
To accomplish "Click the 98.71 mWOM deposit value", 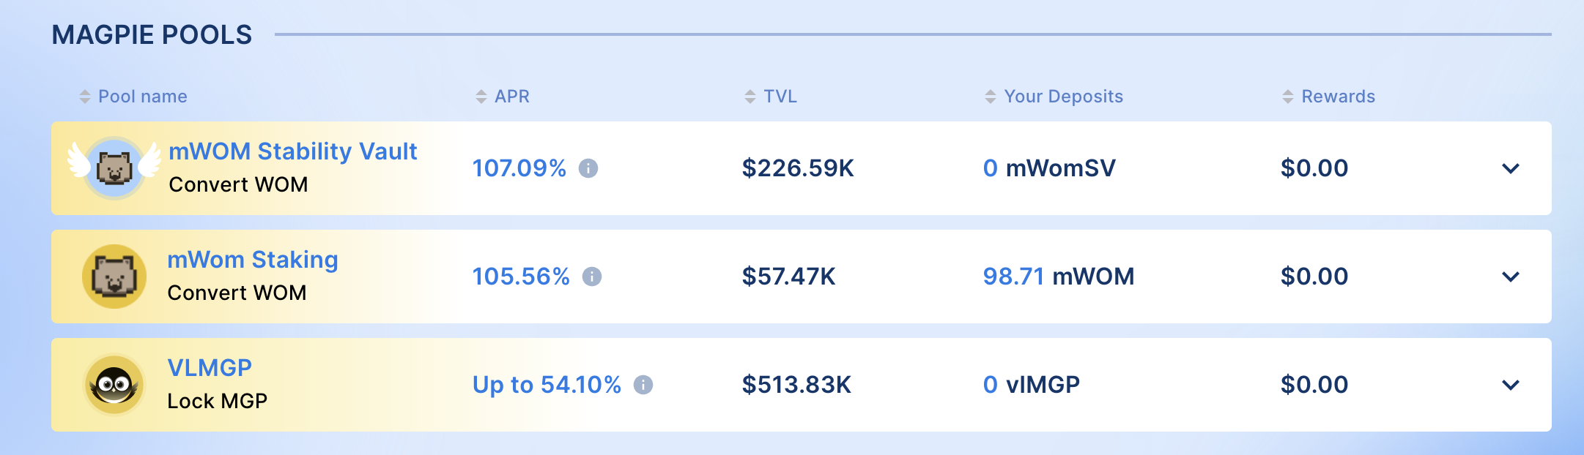I will pos(1059,277).
